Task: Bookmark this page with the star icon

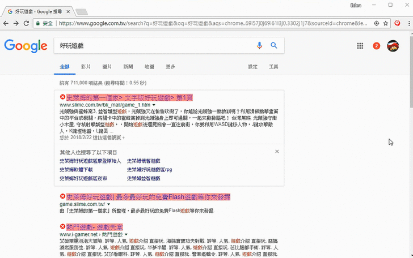Action: click(386, 23)
